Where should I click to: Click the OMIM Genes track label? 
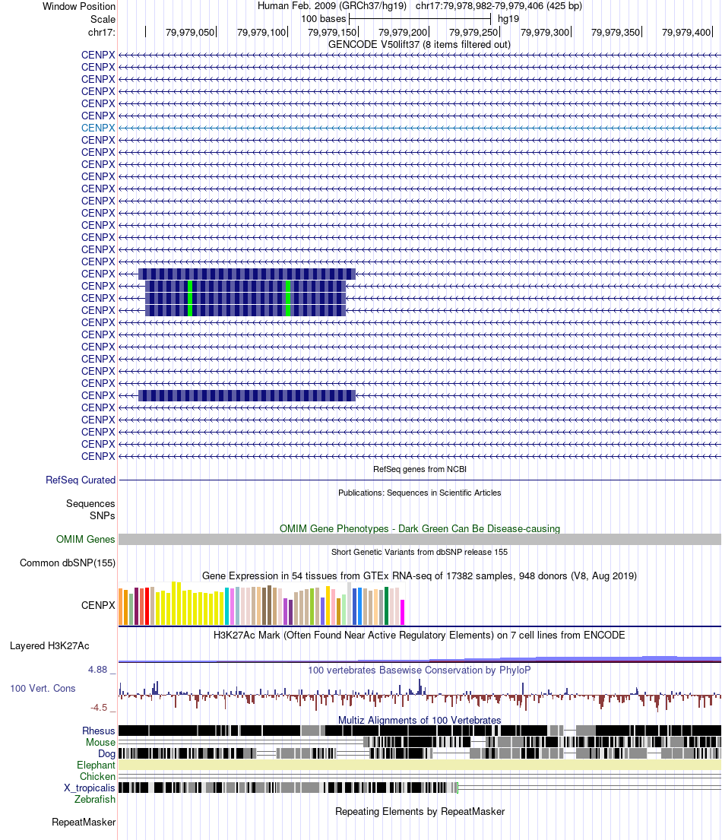pos(86,540)
